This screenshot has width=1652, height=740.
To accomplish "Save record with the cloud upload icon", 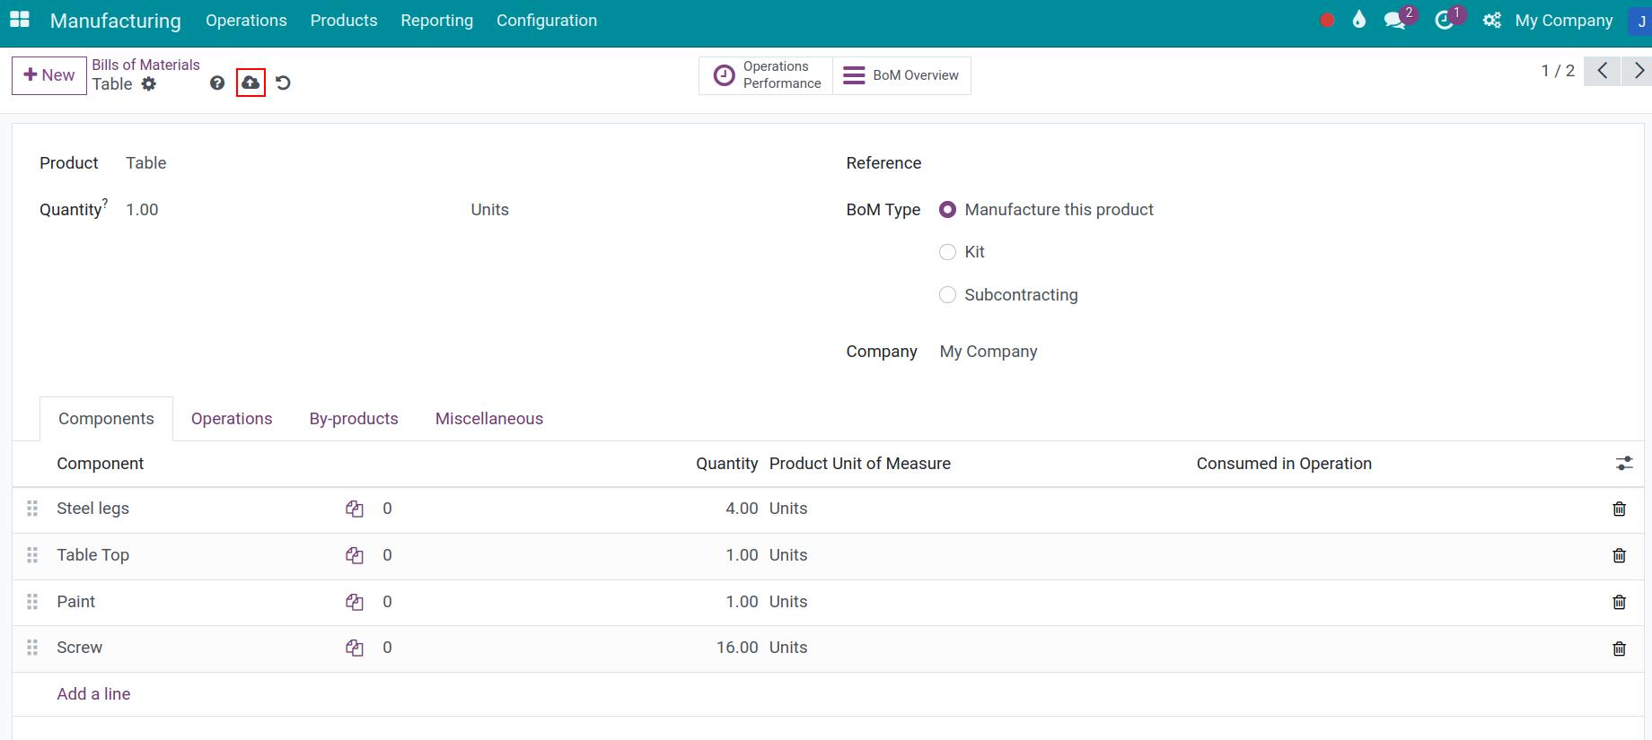I will [x=250, y=83].
